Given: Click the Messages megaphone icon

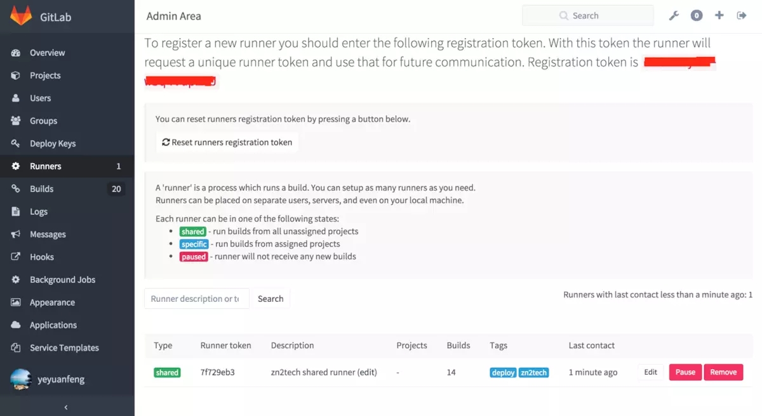Looking at the screenshot, I should (16, 234).
